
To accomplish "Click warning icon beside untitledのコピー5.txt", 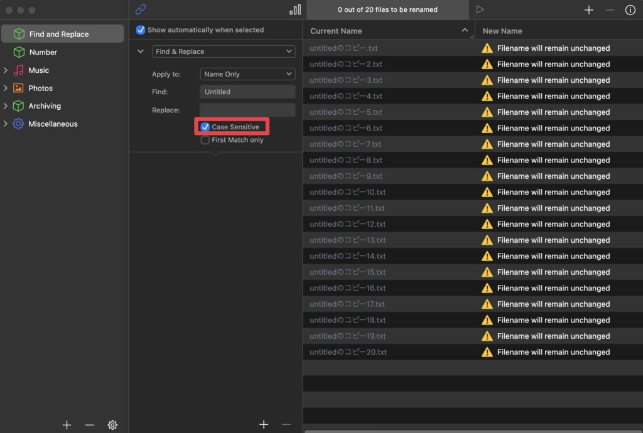I will tap(487, 112).
